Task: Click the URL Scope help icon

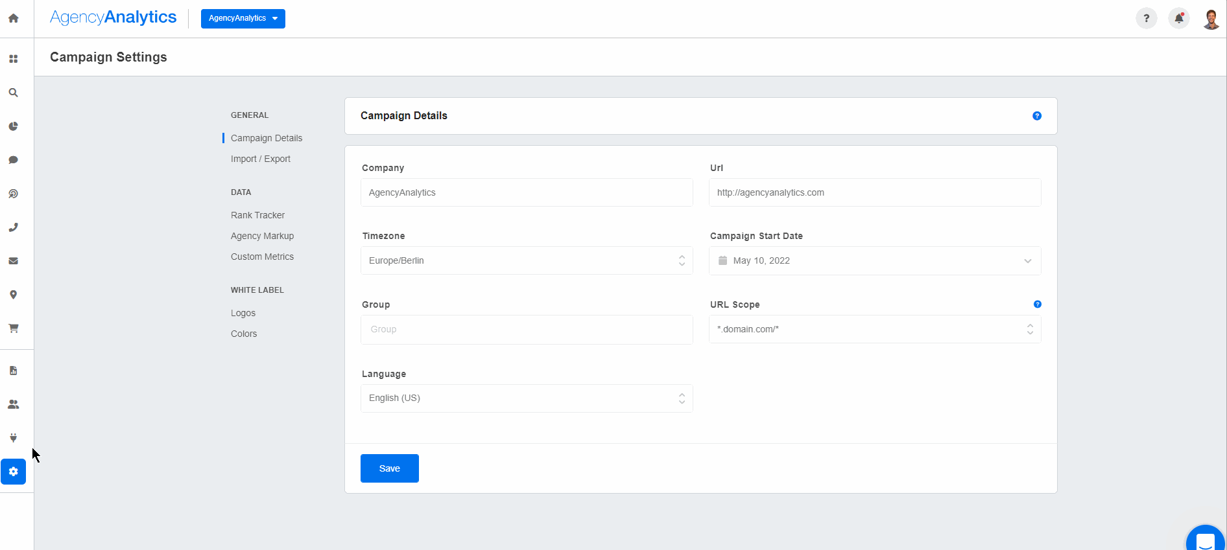Action: 1037,304
